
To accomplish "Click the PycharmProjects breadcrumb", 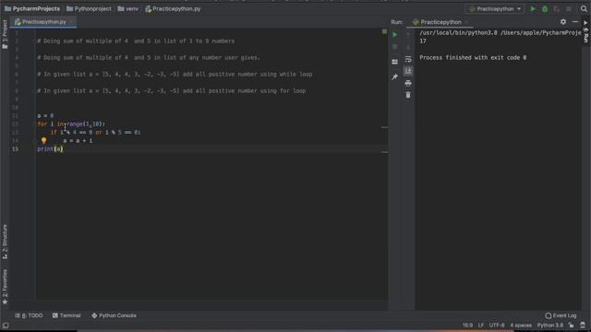I will coord(32,8).
